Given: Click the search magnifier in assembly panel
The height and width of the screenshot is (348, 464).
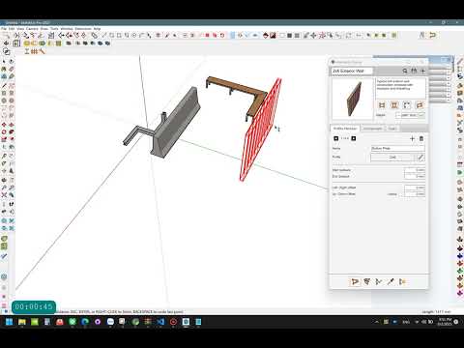Looking at the screenshot, I should (405, 71).
